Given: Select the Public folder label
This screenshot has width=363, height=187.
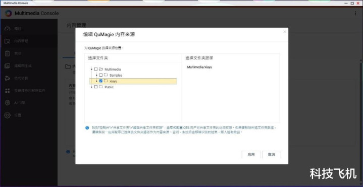Looking at the screenshot, I should pyautogui.click(x=109, y=87).
